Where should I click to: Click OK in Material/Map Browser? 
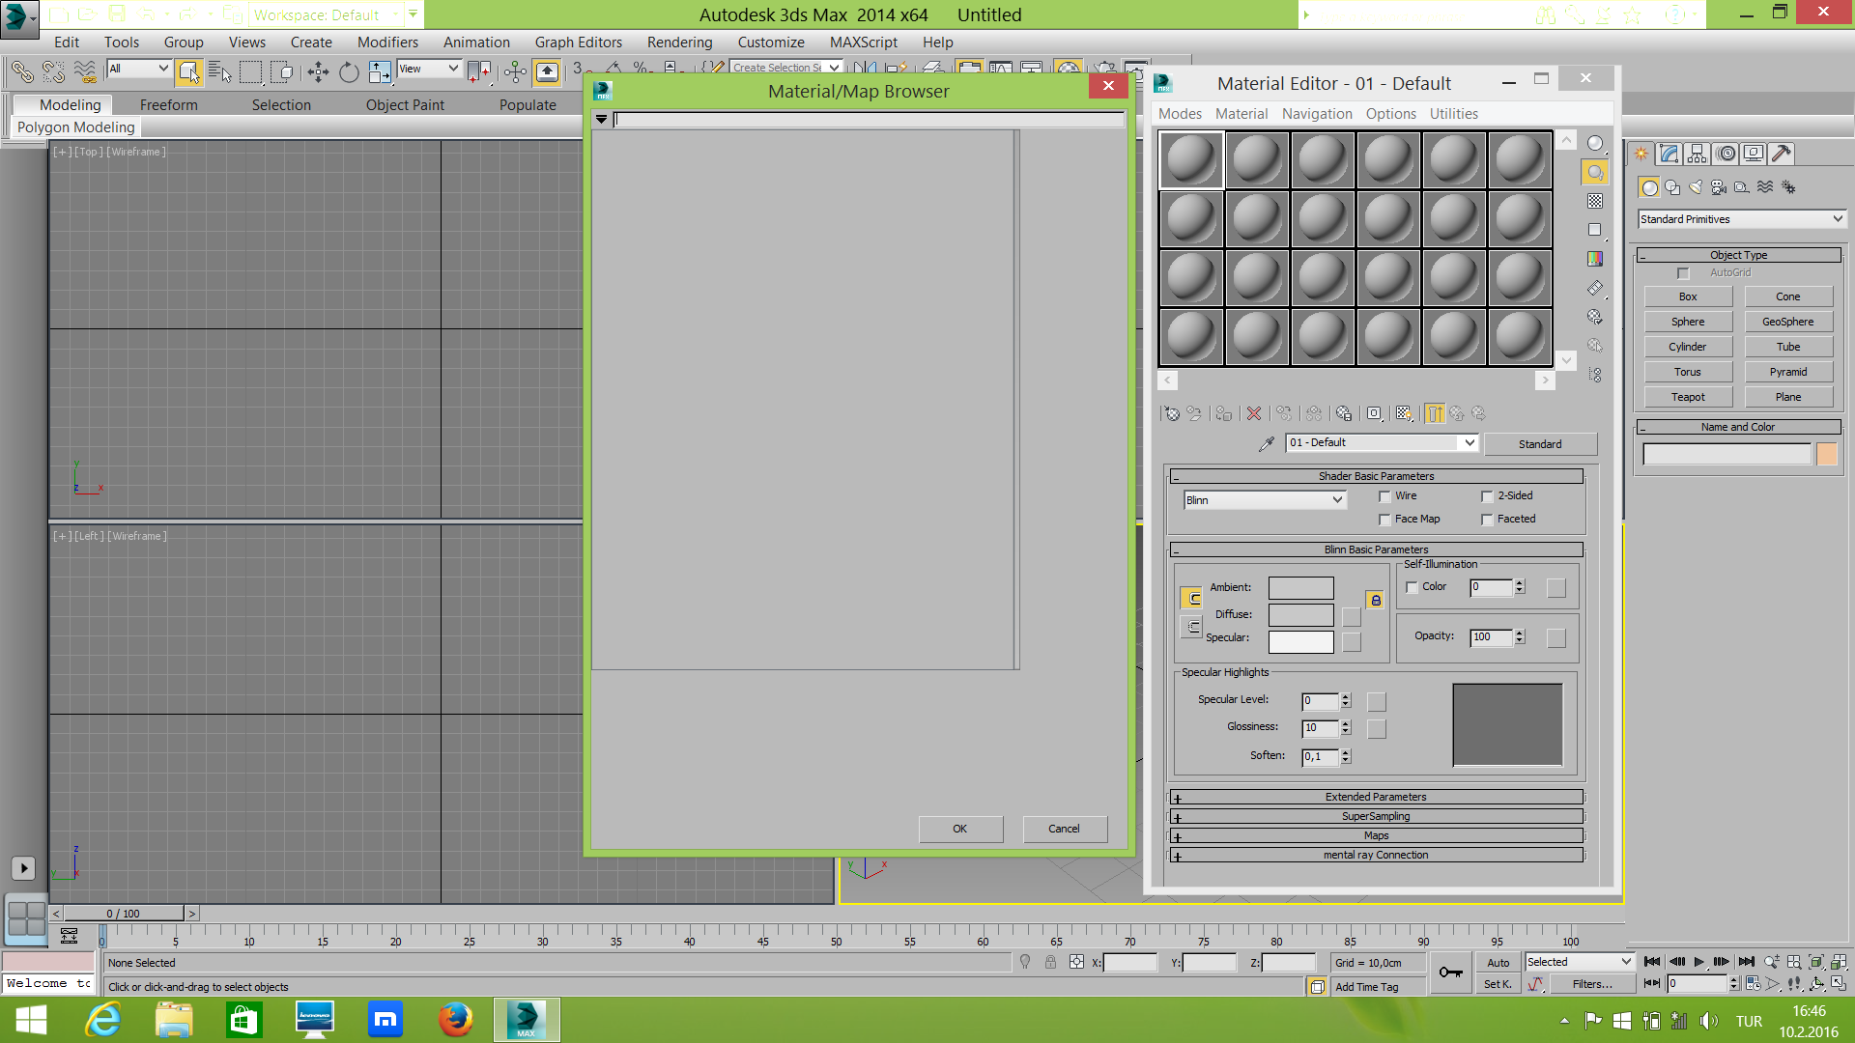click(960, 829)
